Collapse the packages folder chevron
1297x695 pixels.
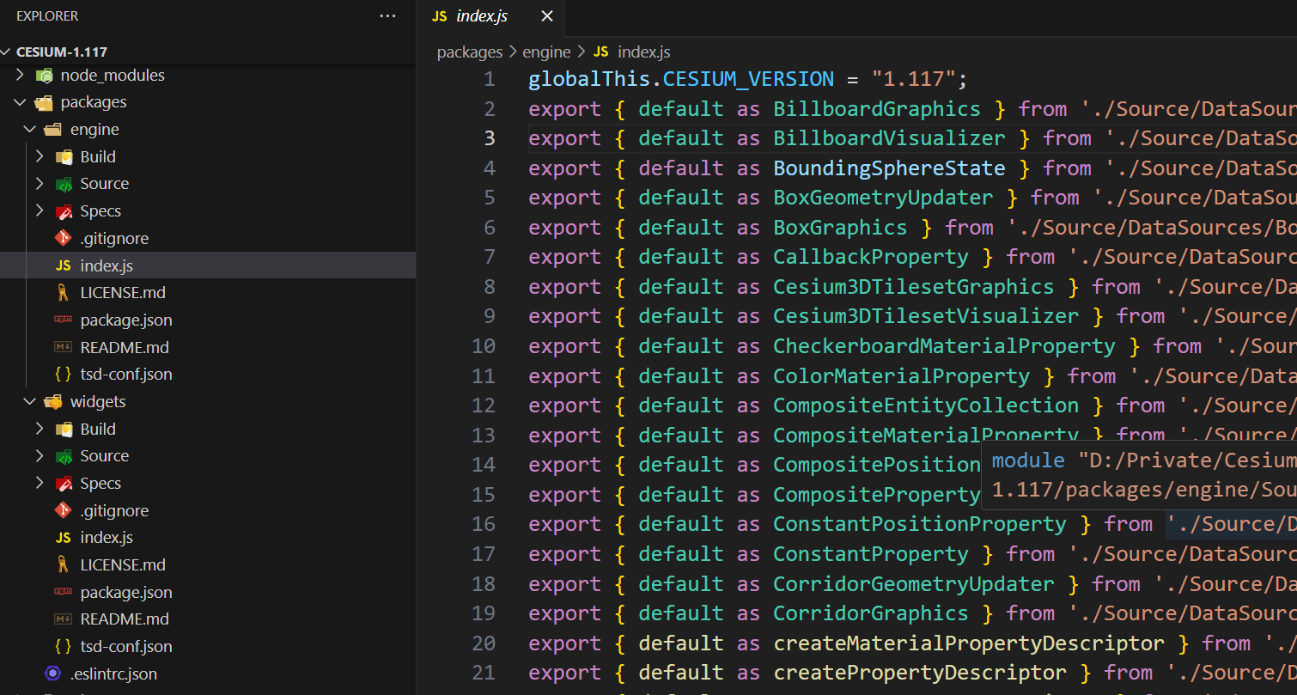point(21,102)
